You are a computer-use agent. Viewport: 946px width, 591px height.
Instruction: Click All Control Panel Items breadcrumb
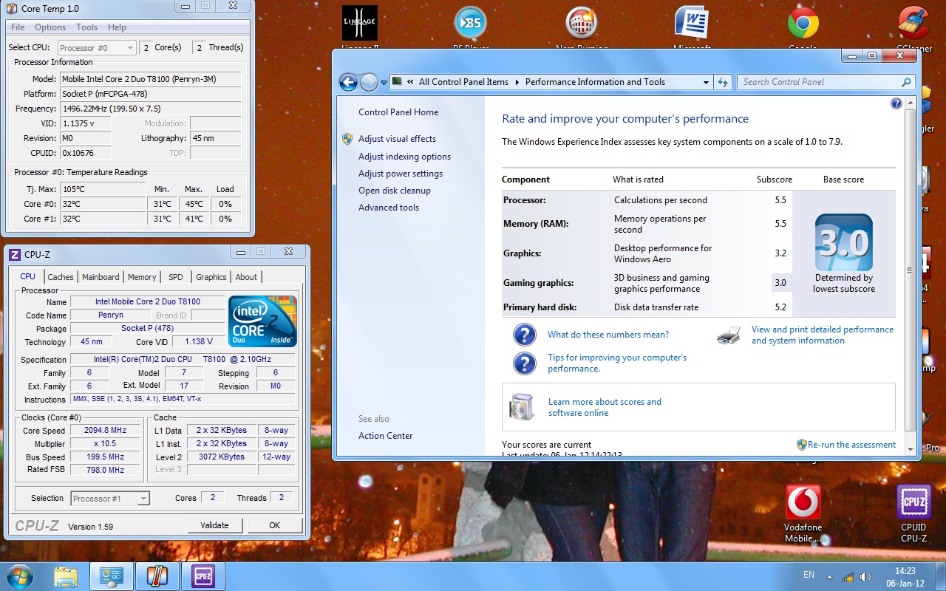coord(463,82)
